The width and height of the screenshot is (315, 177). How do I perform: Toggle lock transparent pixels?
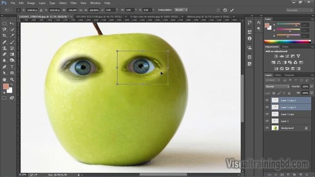tap(274, 93)
